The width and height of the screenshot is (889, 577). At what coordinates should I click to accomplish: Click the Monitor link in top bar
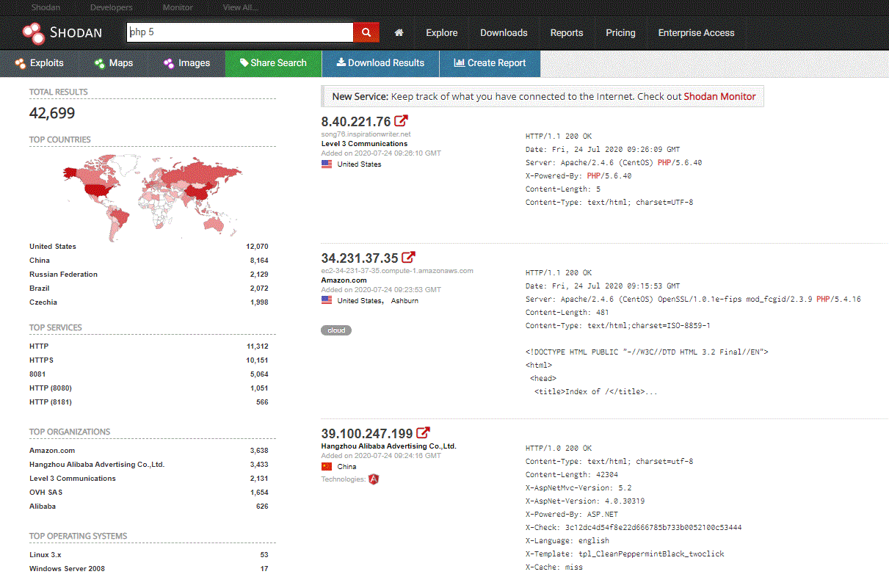point(178,7)
